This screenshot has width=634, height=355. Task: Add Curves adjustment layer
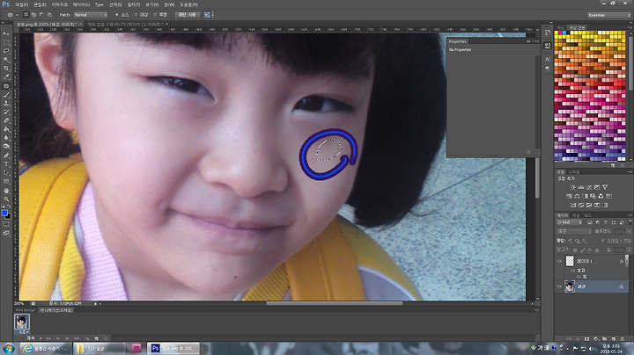tap(589, 187)
